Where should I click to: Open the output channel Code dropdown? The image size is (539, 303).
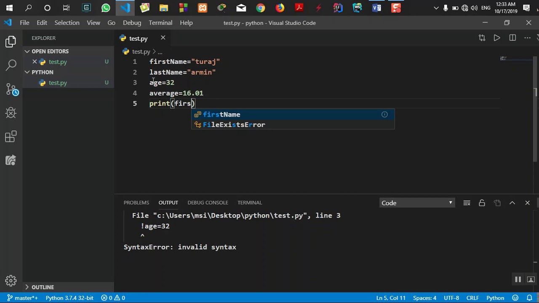417,203
